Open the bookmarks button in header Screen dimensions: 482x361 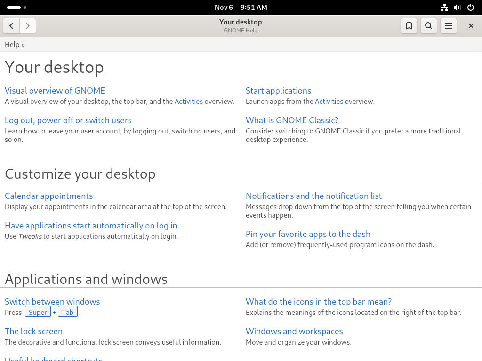[409, 26]
